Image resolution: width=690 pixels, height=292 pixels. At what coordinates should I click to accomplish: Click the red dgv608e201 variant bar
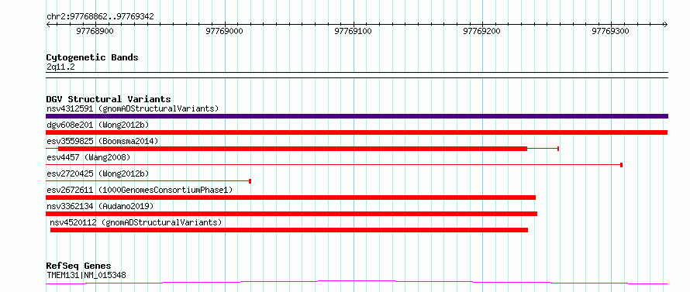click(357, 132)
